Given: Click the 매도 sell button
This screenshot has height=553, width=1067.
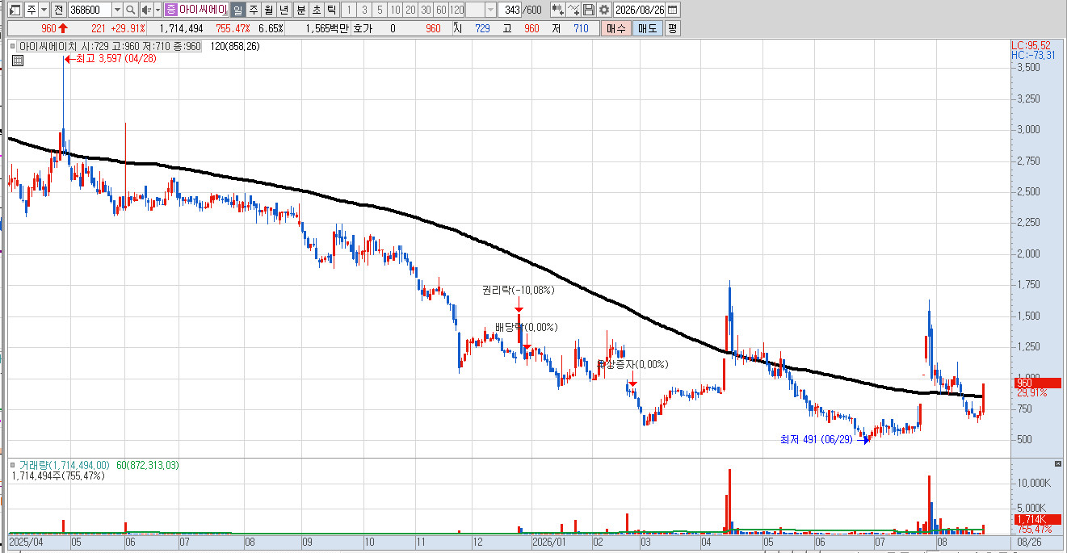Looking at the screenshot, I should (x=647, y=28).
